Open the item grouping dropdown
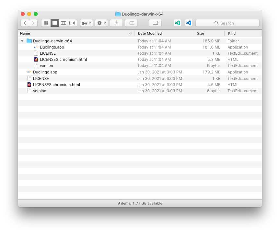This screenshot has height=233, width=280. 86,23
